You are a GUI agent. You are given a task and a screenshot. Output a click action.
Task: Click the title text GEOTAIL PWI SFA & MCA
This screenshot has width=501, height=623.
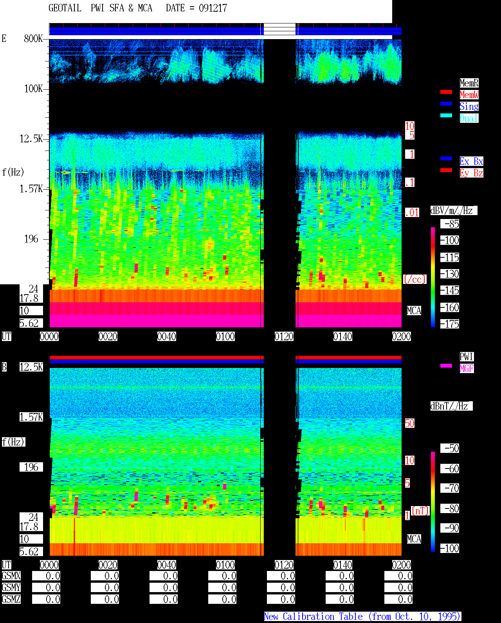[x=100, y=8]
